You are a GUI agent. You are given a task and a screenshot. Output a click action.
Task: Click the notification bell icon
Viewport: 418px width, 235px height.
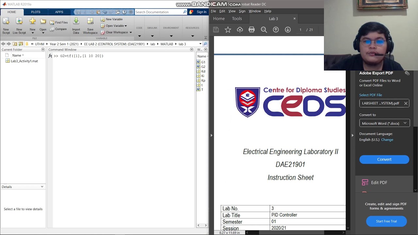click(191, 12)
